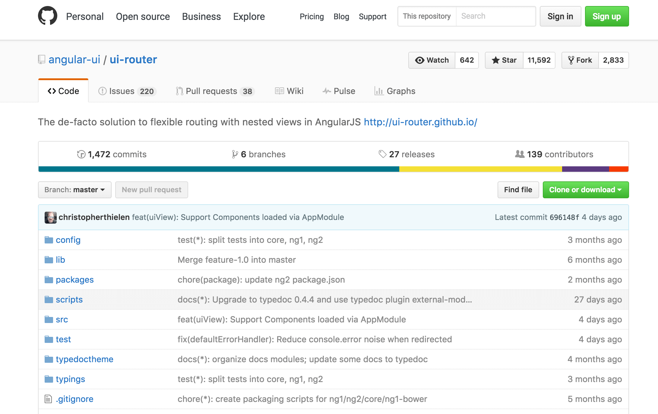Open the Wiki tab
The width and height of the screenshot is (658, 414).
pyautogui.click(x=289, y=91)
